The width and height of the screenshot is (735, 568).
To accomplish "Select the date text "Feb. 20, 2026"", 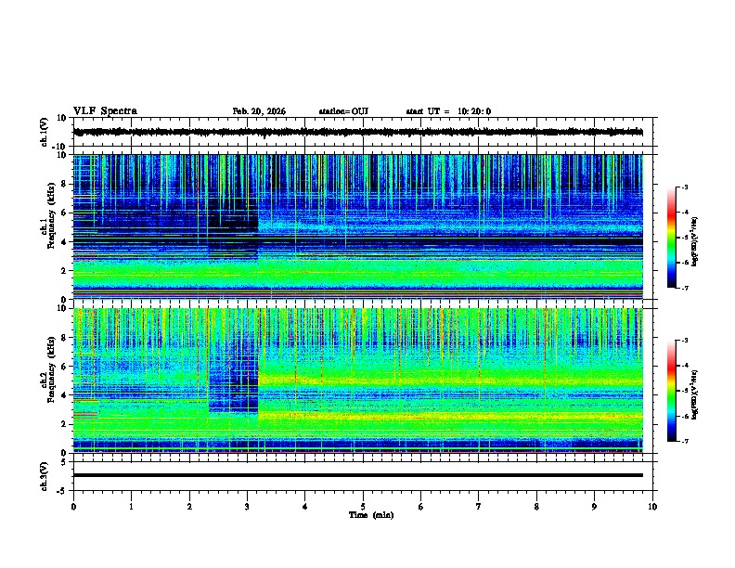I will coord(259,111).
